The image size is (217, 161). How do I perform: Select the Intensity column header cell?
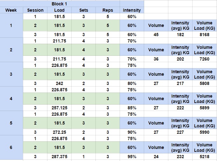click(132, 10)
